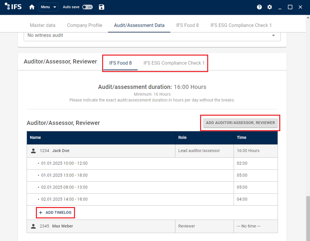Click the Audit/assessment duration heading
The image size is (310, 241).
[x=135, y=87]
